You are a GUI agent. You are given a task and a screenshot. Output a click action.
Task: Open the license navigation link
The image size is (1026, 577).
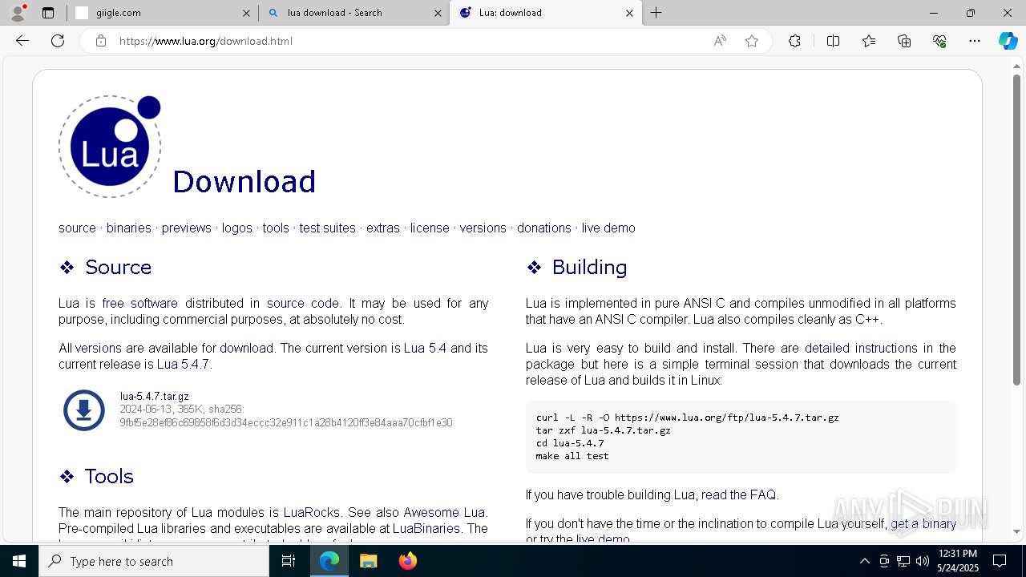coord(430,228)
